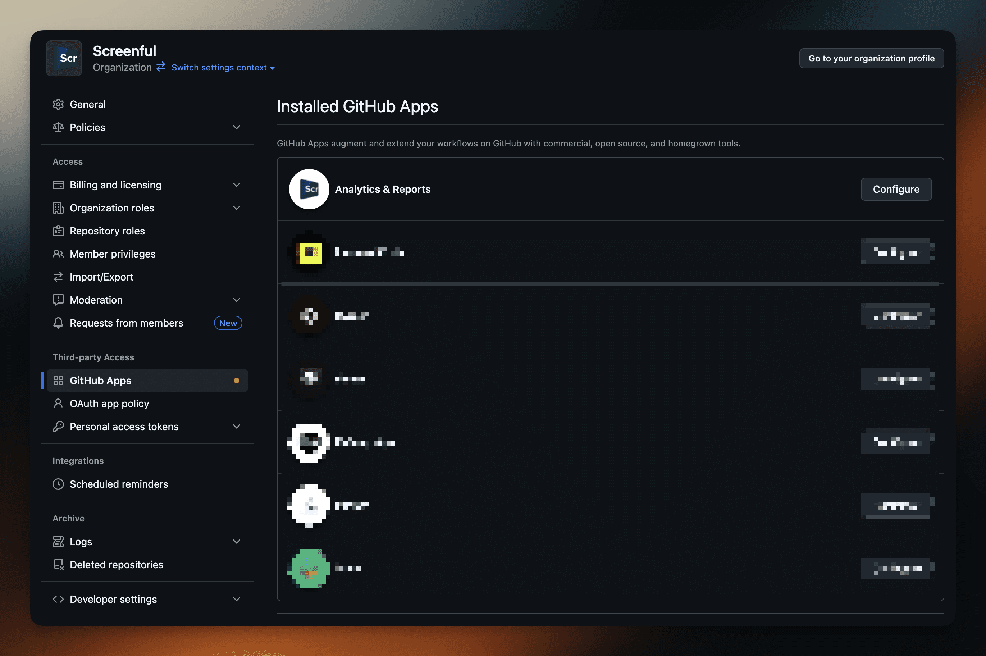Viewport: 986px width, 656px height.
Task: Click the Scheduled reminders clock icon
Action: (58, 484)
